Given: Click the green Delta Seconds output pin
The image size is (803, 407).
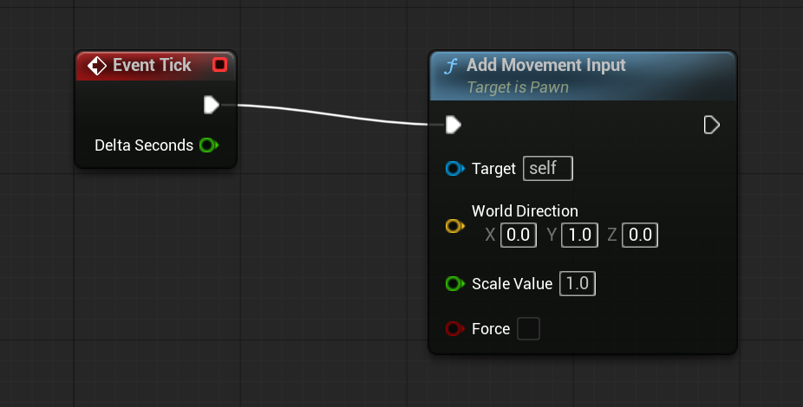Looking at the screenshot, I should (x=209, y=145).
